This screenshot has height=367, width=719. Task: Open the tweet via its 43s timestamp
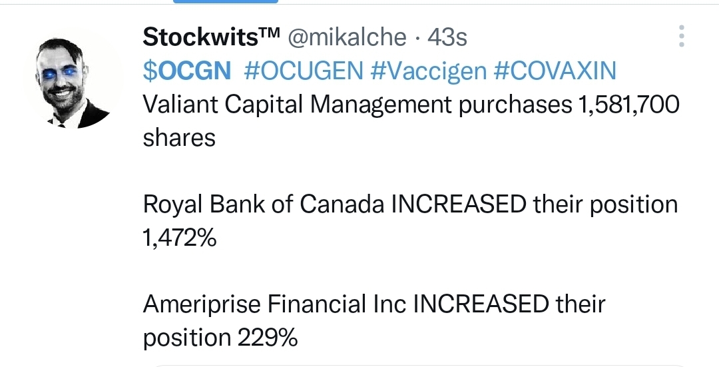pos(447,37)
